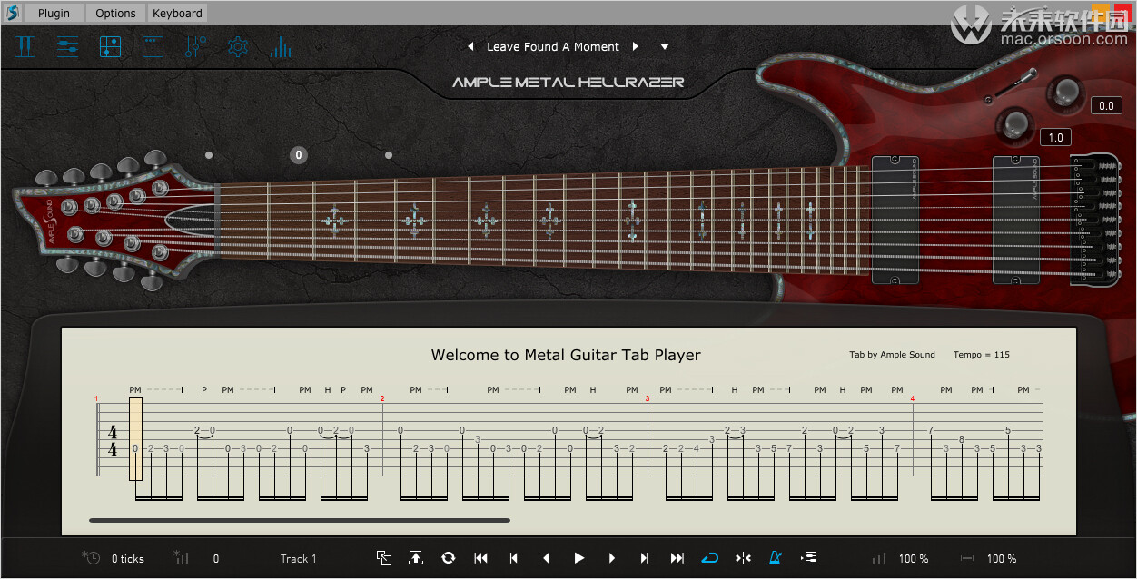Toggle the blue loop playback icon

[x=710, y=558]
